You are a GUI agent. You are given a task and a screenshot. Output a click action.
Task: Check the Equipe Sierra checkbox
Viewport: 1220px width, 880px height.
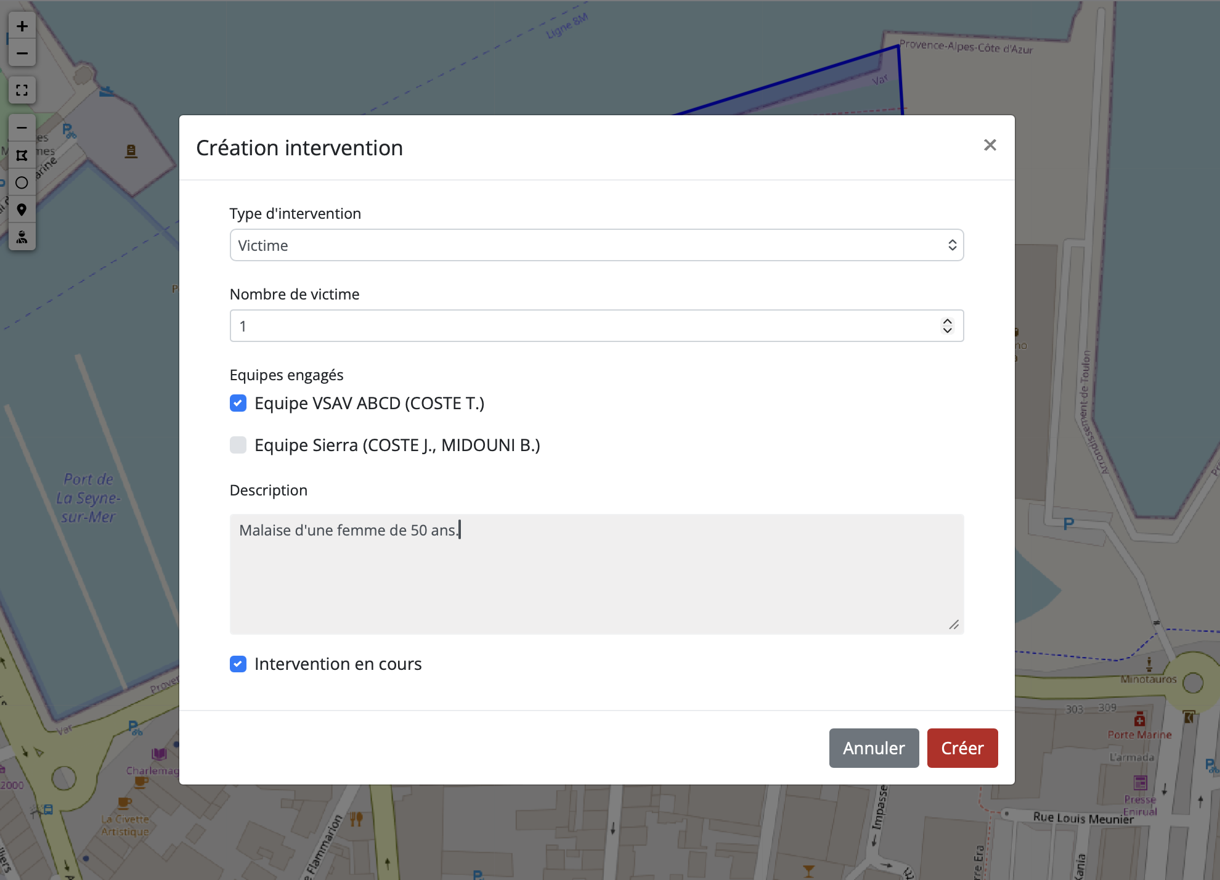click(238, 445)
